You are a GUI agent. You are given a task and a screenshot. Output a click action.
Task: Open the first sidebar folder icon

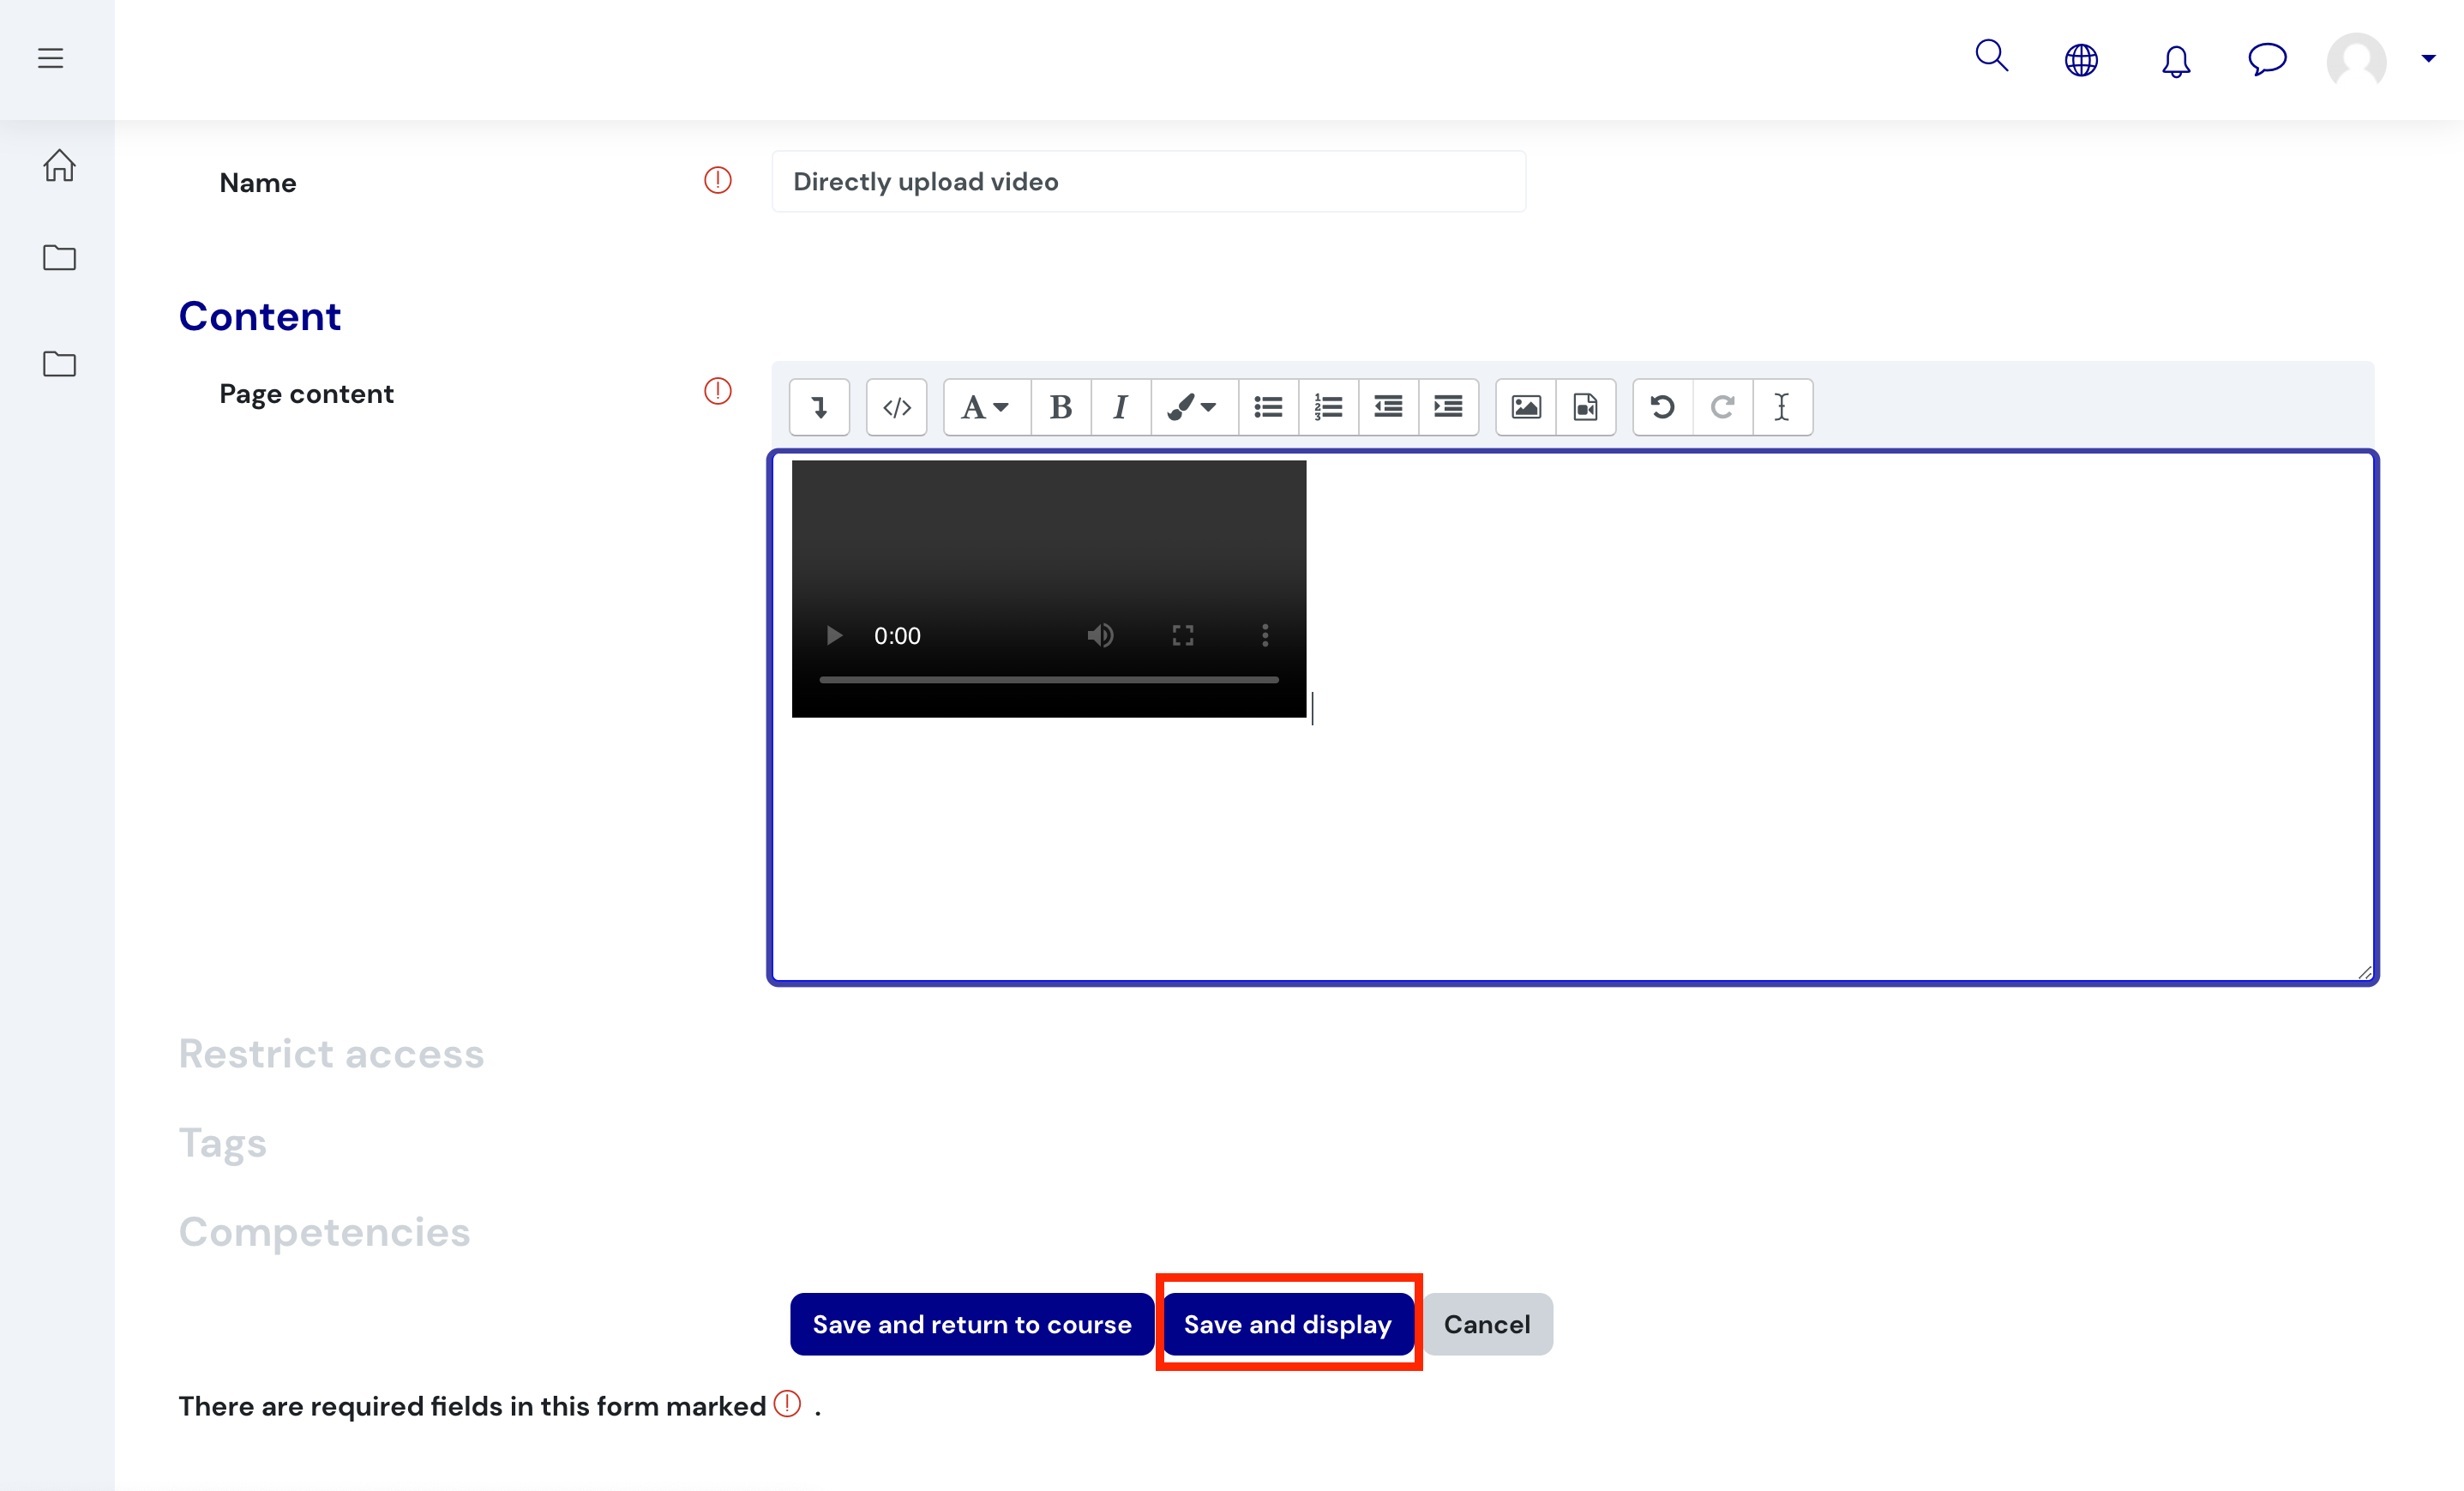[x=59, y=258]
